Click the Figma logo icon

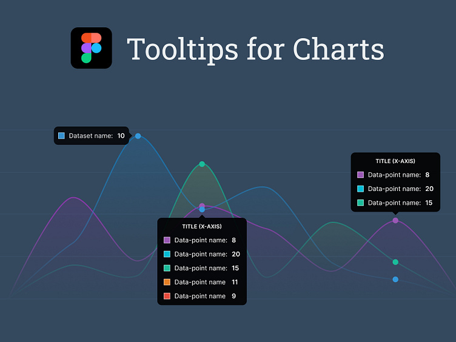pyautogui.click(x=92, y=48)
